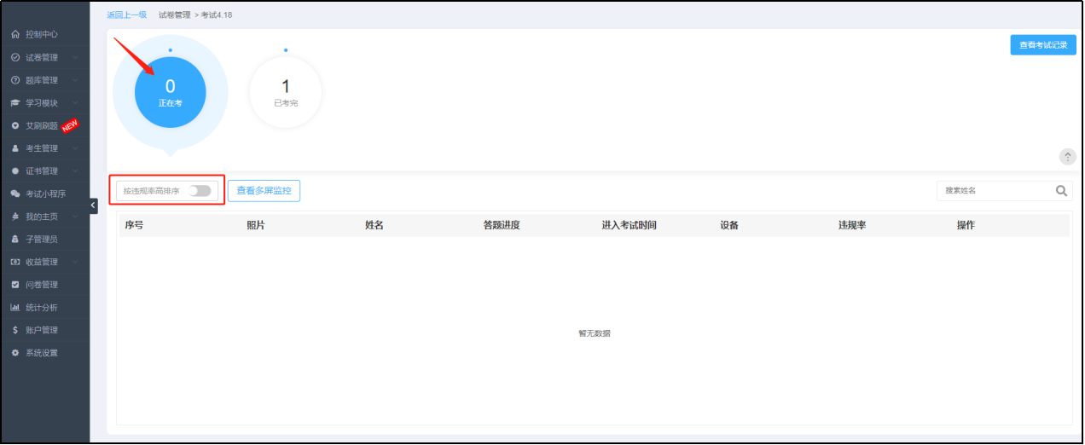
Task: Click the 违规率 column header
Action: click(852, 225)
